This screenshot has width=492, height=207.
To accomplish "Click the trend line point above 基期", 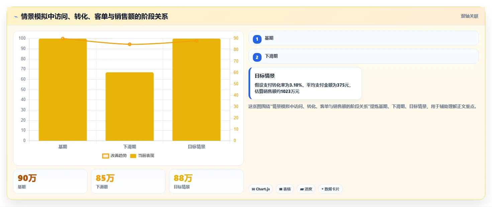I will click(63, 39).
